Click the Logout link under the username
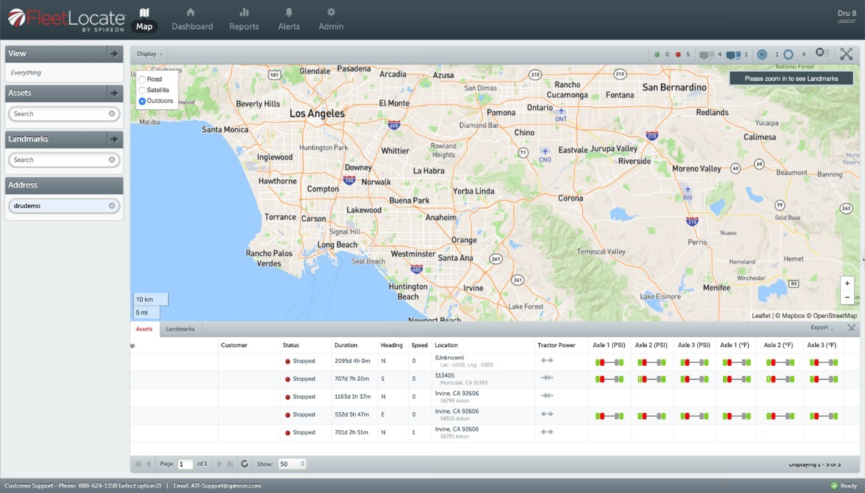 pos(846,21)
